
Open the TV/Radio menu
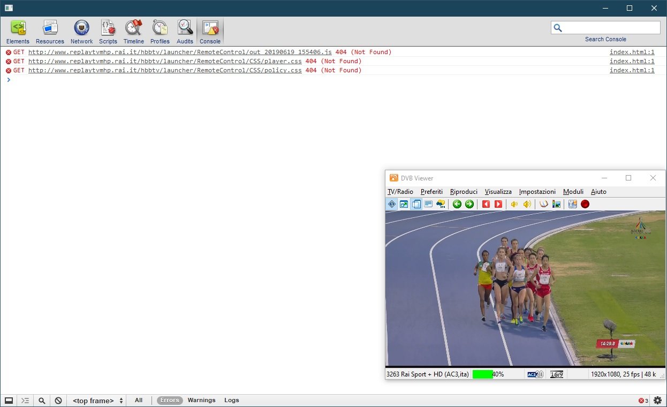coord(400,192)
